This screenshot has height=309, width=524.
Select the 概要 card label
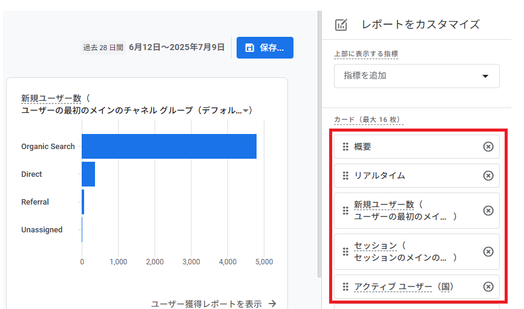pos(362,147)
